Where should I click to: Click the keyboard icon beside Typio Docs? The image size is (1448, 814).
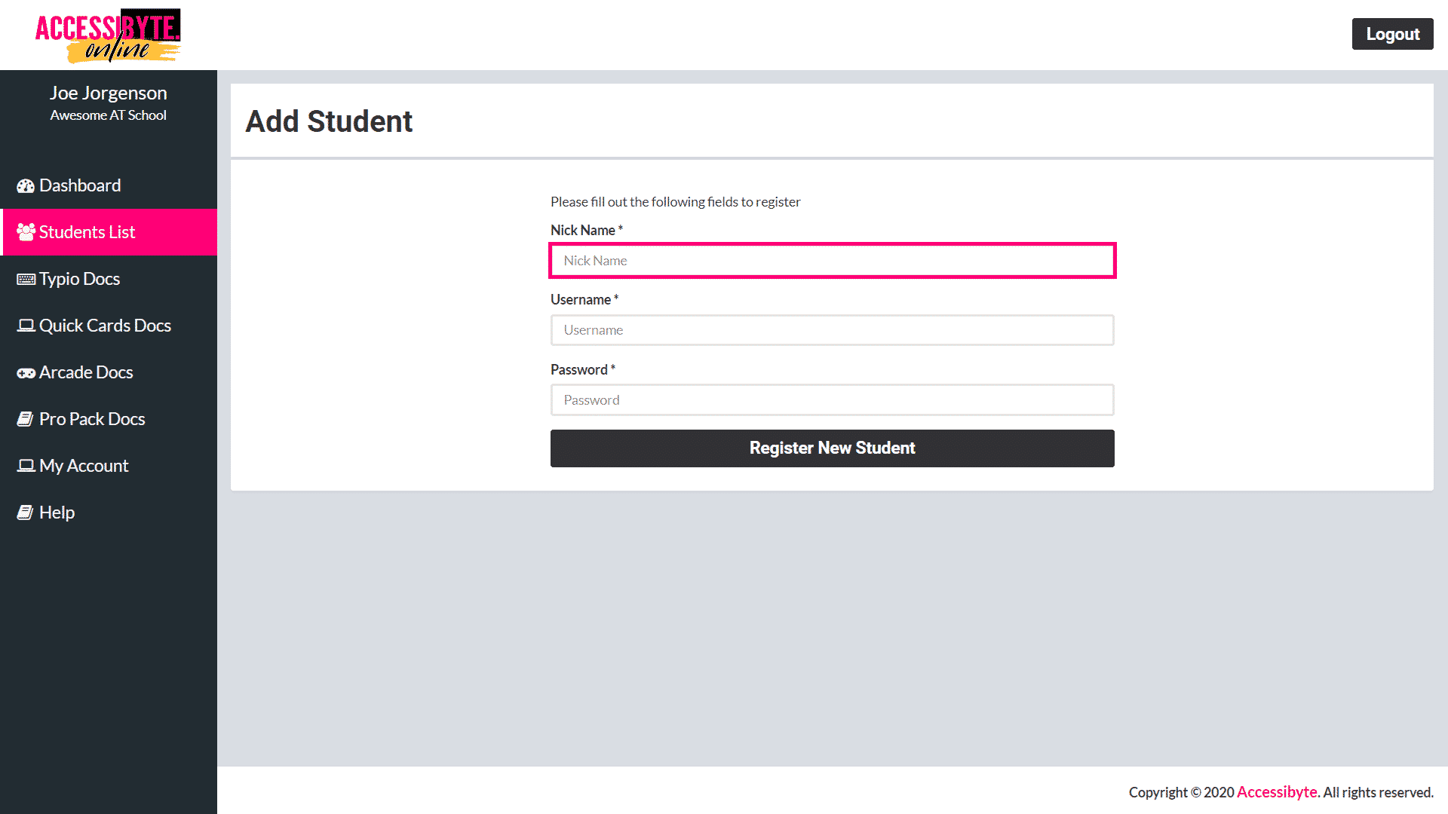pos(26,279)
